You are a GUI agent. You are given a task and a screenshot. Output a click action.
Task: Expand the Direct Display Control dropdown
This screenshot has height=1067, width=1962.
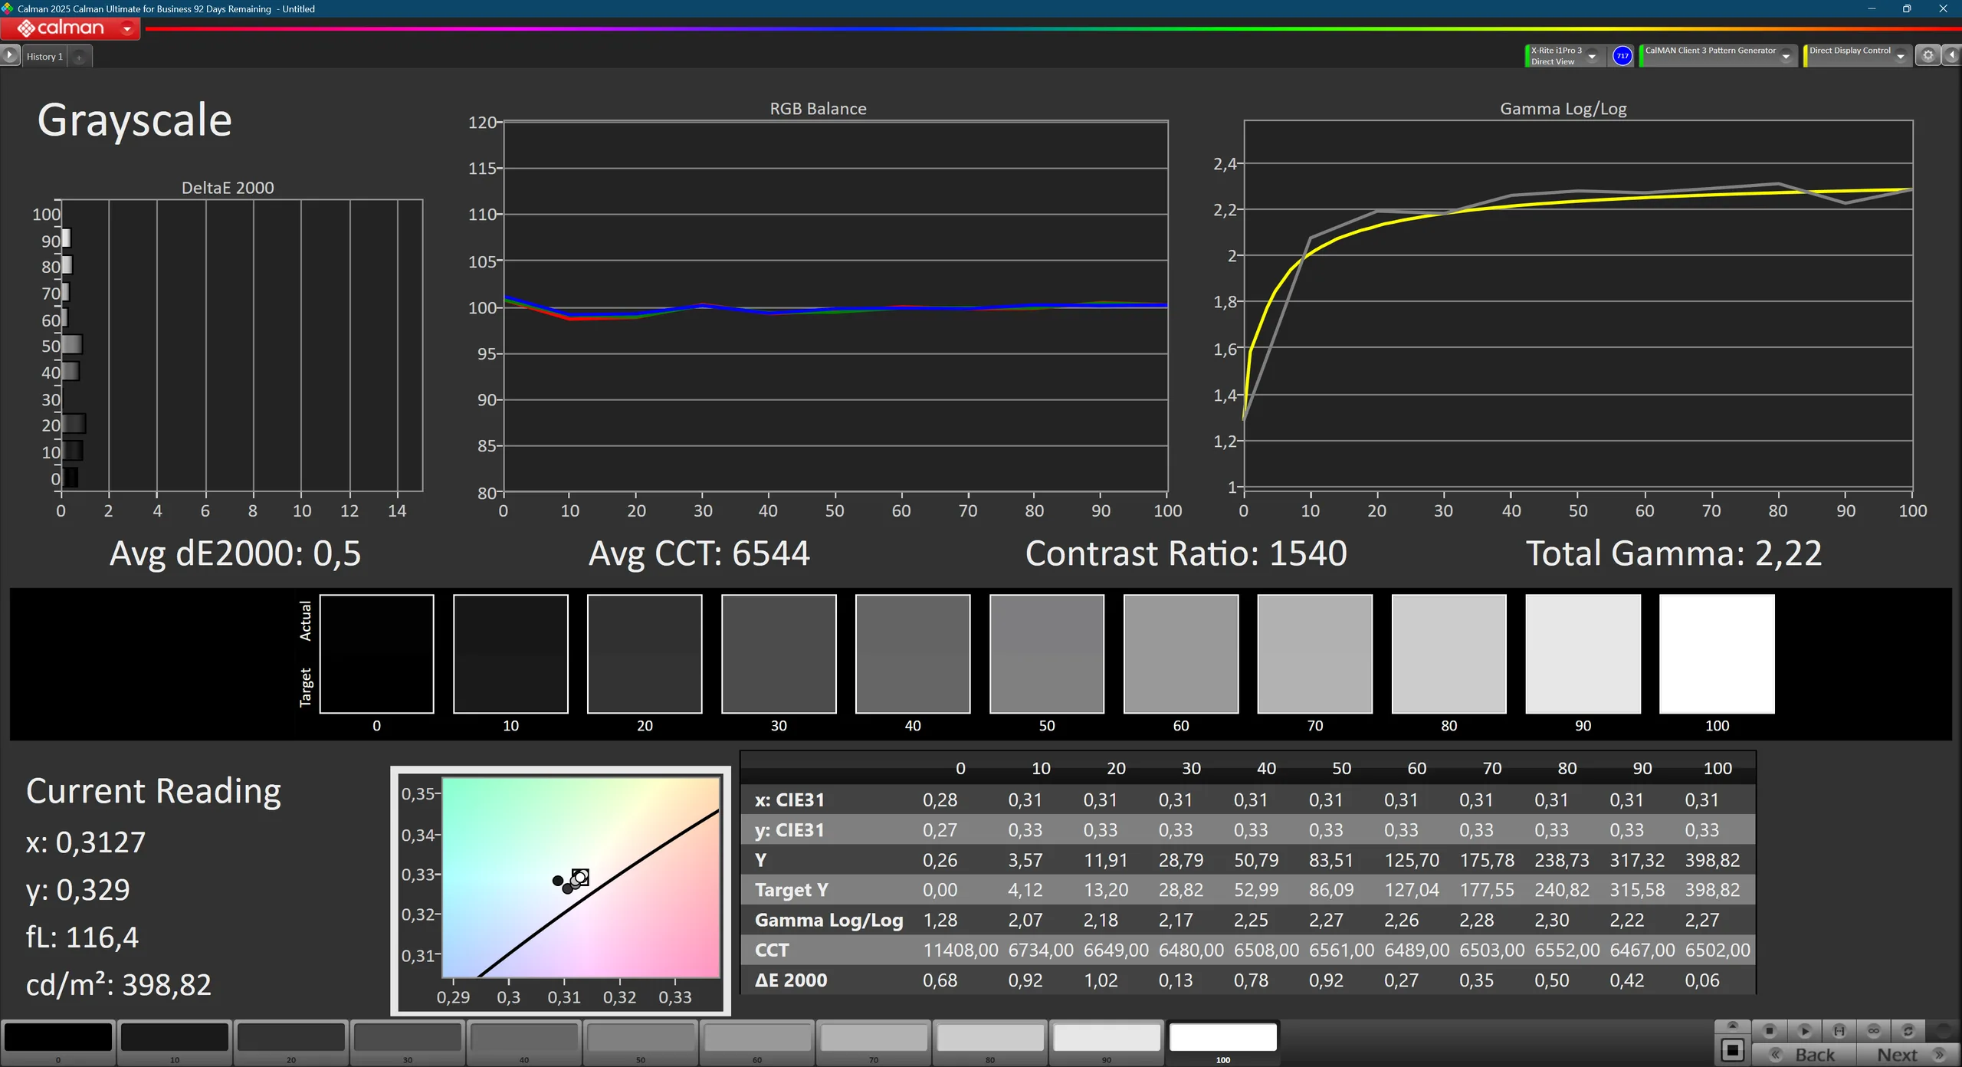pyautogui.click(x=1900, y=56)
